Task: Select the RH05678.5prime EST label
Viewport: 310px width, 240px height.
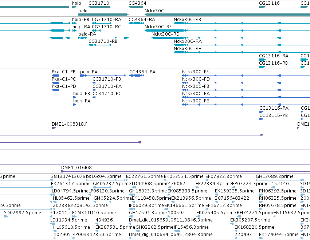Action: (x=278, y=206)
